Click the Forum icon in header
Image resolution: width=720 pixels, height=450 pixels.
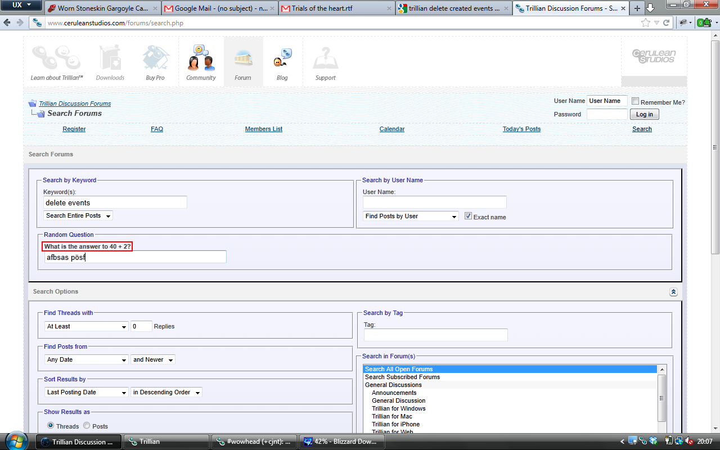click(x=243, y=58)
